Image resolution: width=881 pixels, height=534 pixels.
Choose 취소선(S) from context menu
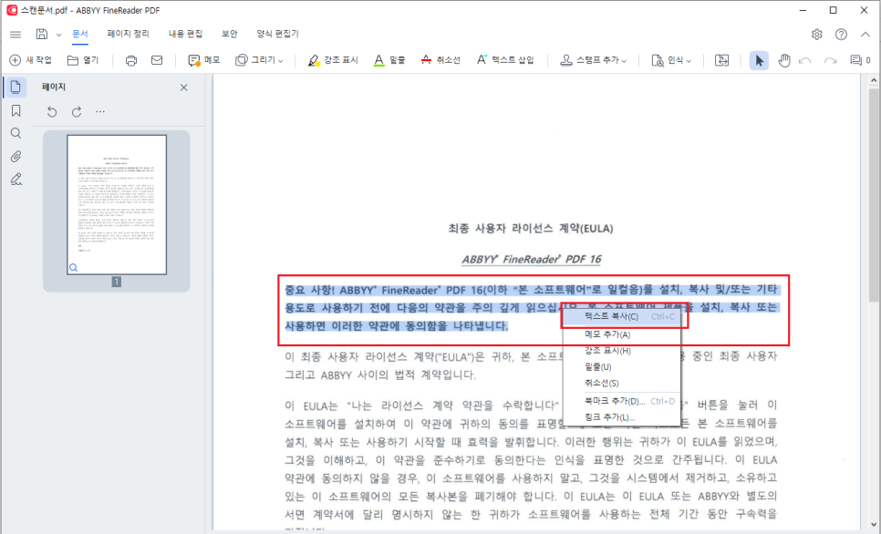coord(621,384)
